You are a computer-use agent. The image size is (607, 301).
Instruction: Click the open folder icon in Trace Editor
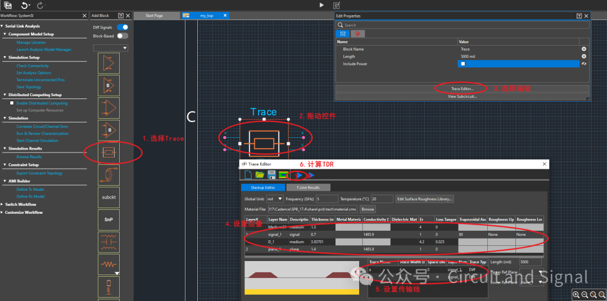pyautogui.click(x=260, y=175)
